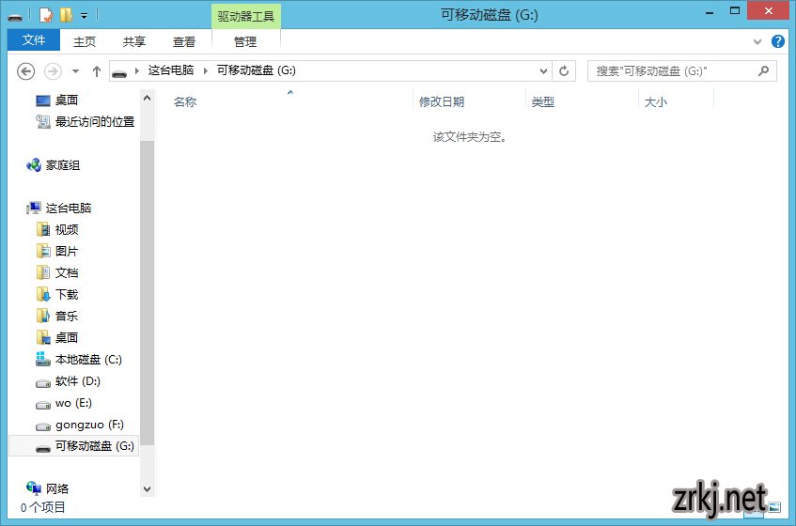This screenshot has height=526, width=796.
Task: Open the 视频 folder in navigation pane
Action: coord(67,230)
